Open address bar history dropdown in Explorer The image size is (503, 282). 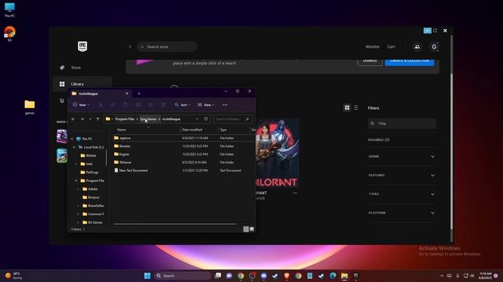click(197, 119)
